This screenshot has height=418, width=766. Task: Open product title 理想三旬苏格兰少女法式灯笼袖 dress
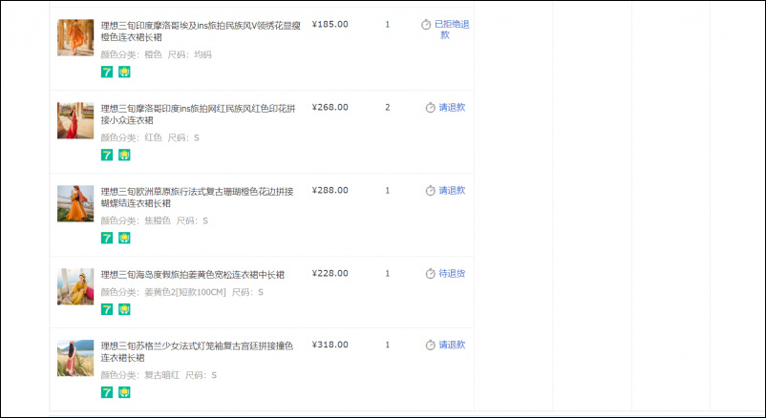pos(197,351)
